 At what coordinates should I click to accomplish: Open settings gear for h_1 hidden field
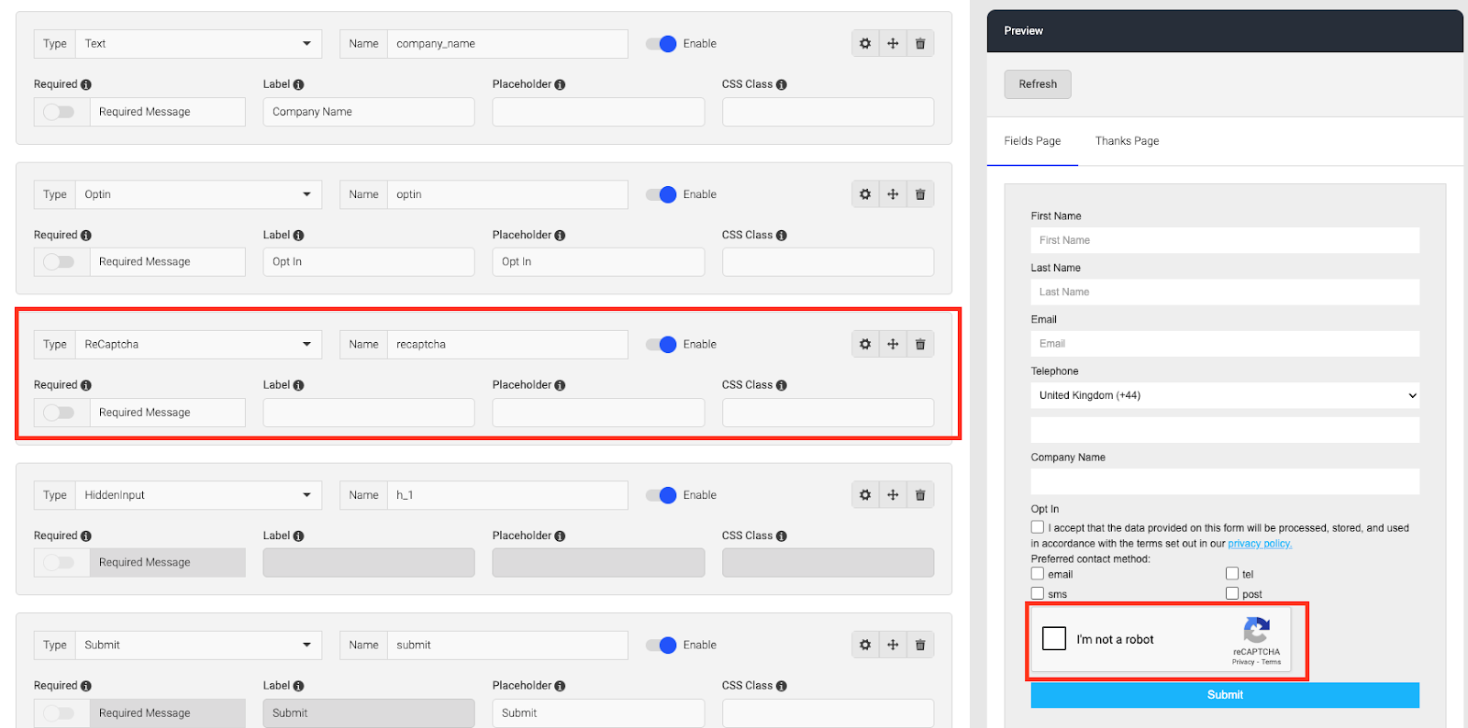(865, 495)
